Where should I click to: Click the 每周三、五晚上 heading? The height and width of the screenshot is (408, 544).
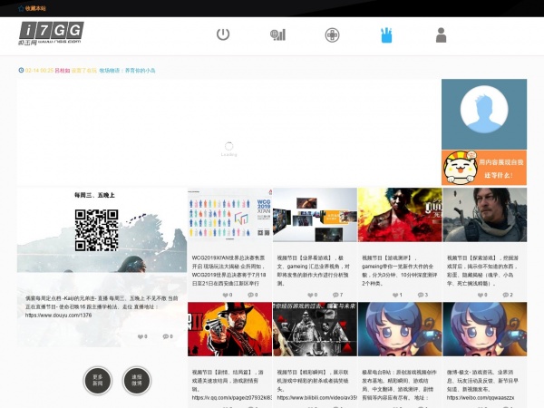94,195
